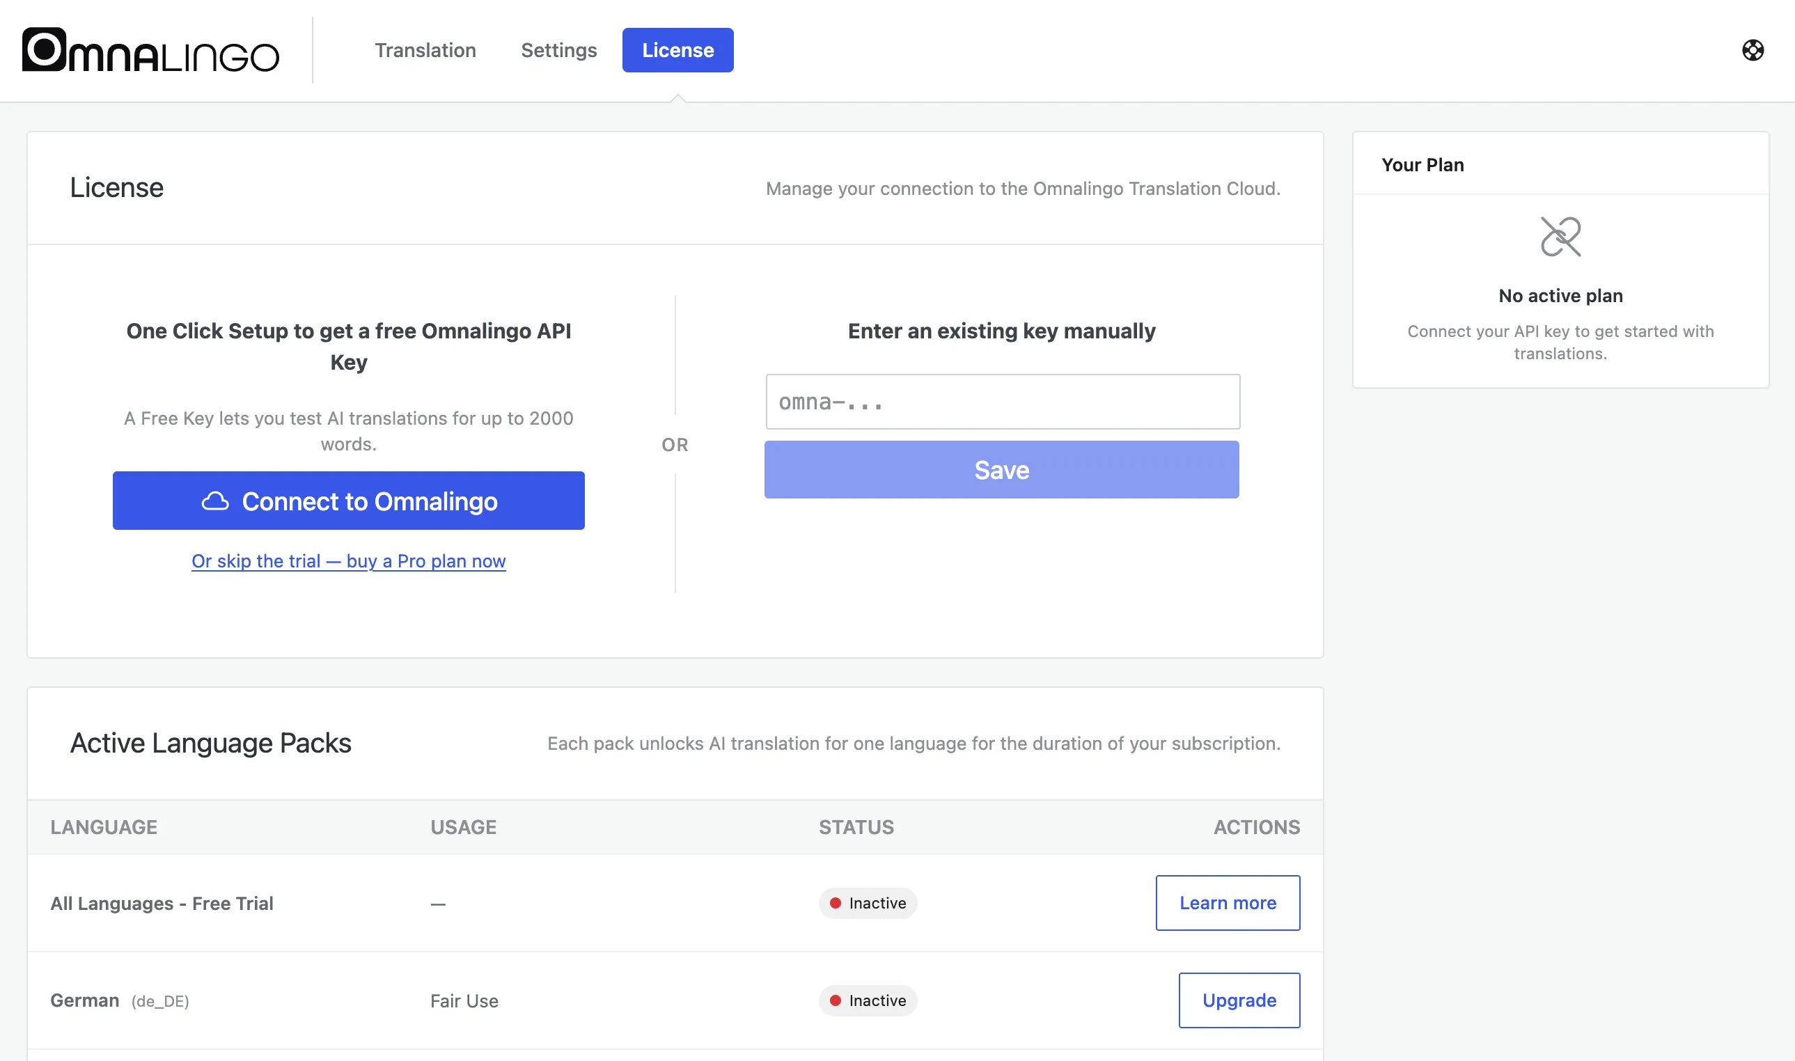
Task: Click the 'Each pack unlocks AI translation' text
Action: (913, 743)
